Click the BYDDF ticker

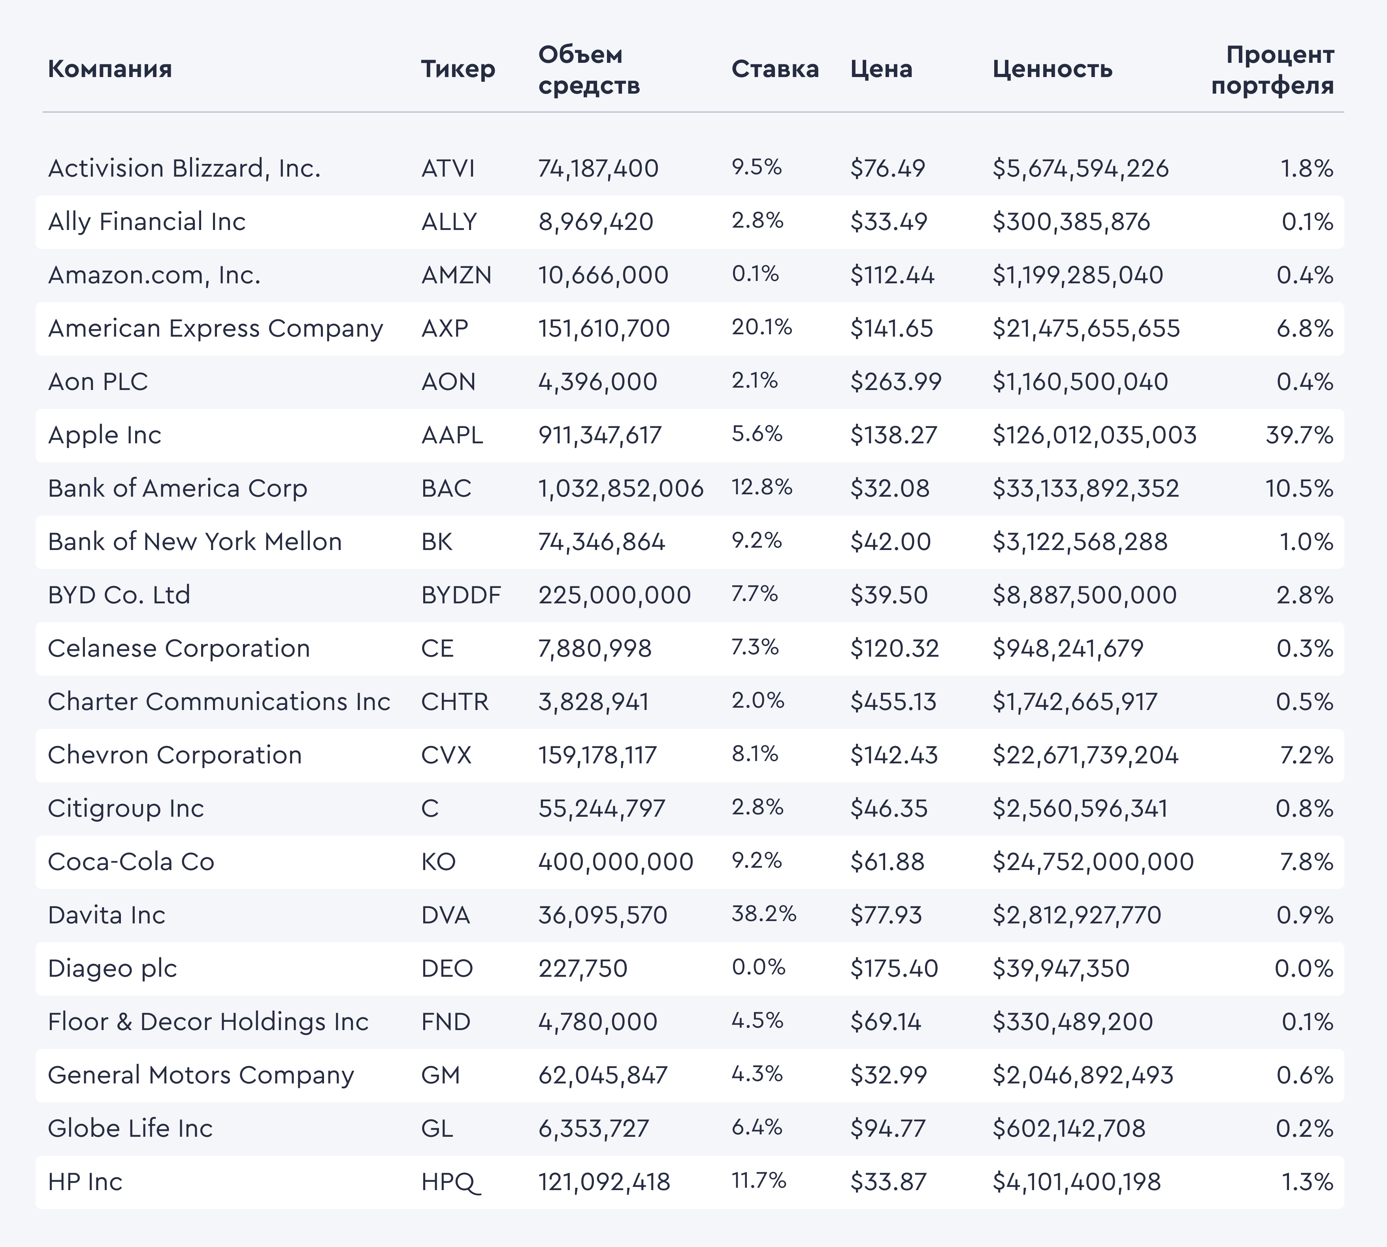(x=460, y=595)
